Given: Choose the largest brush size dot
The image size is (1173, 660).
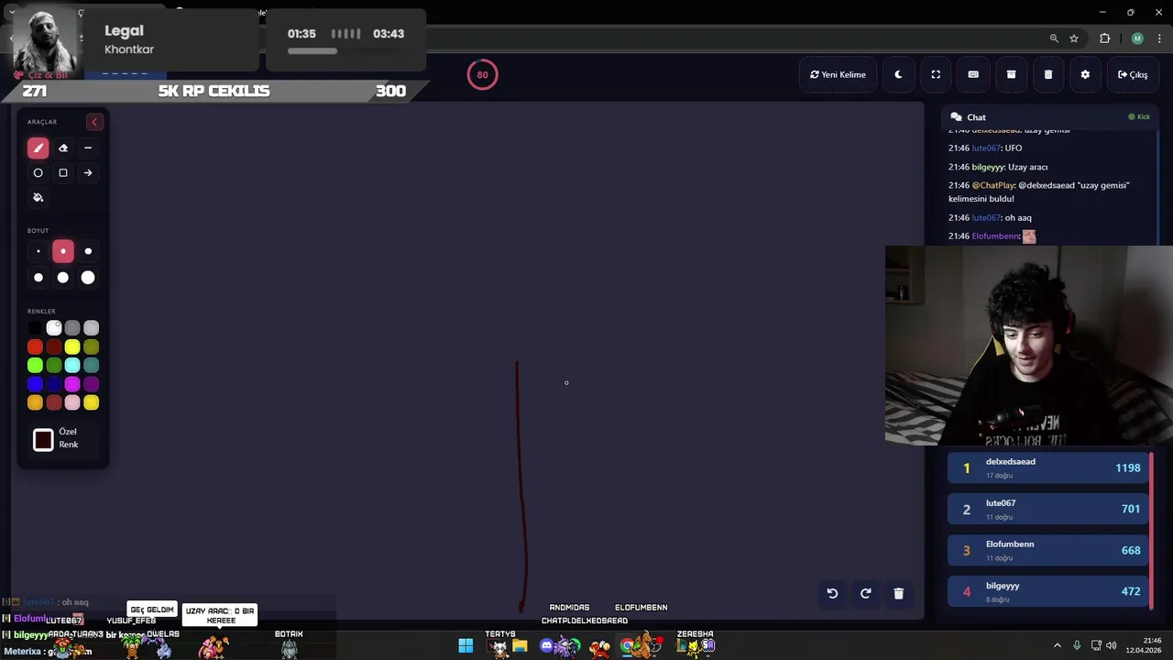Looking at the screenshot, I should [88, 277].
